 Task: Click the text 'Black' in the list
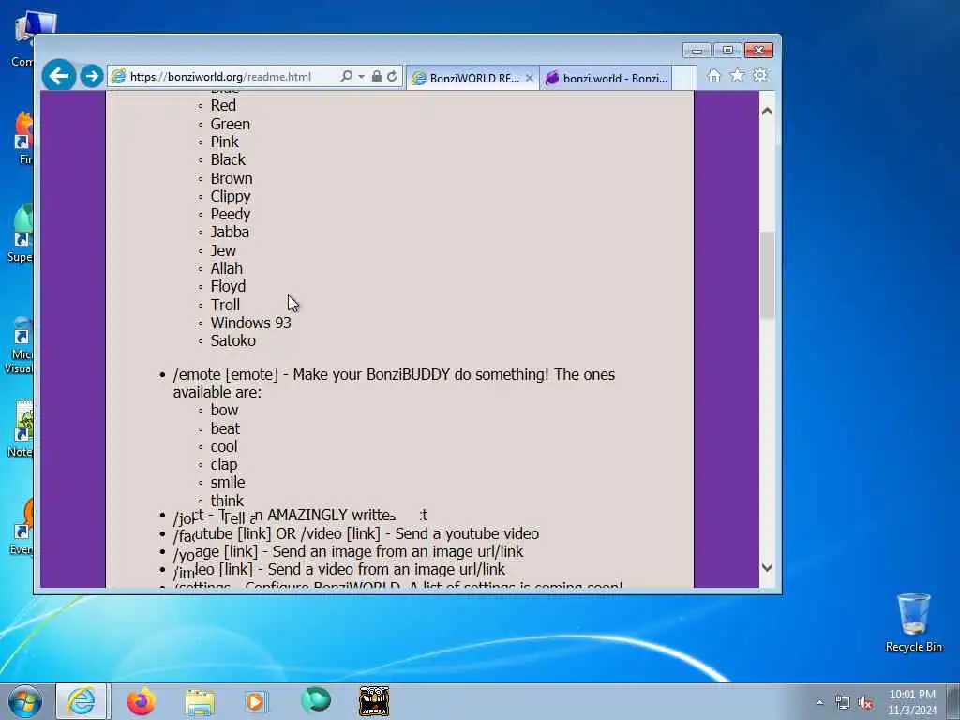point(228,159)
